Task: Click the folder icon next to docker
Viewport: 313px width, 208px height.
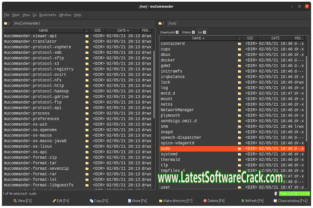Action: (239, 60)
